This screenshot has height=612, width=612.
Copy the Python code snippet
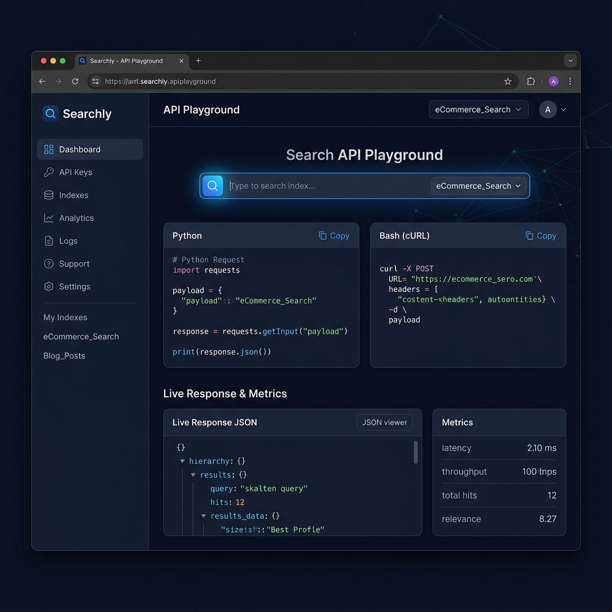pos(334,235)
